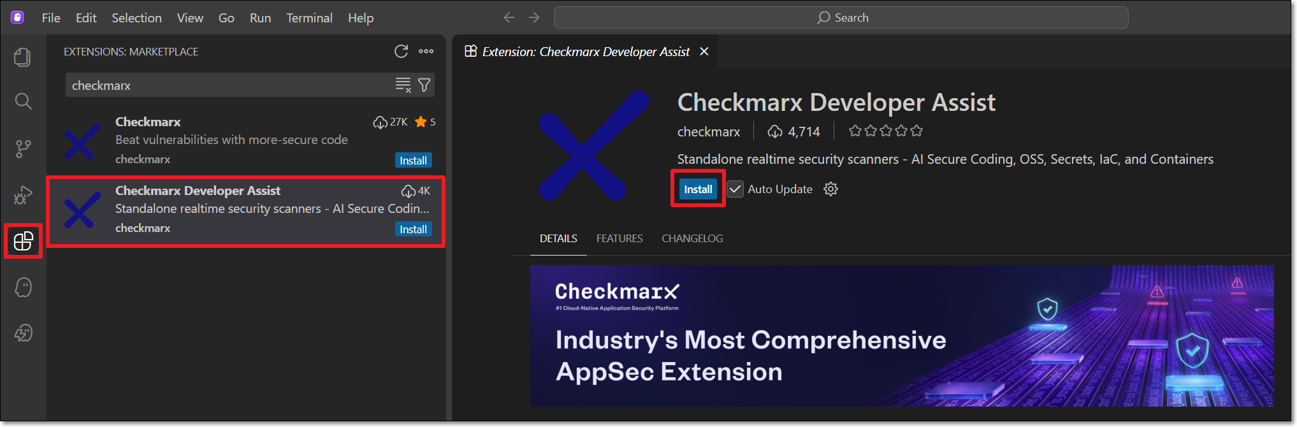
Task: Toggle the Auto Update checkbox
Action: (x=735, y=189)
